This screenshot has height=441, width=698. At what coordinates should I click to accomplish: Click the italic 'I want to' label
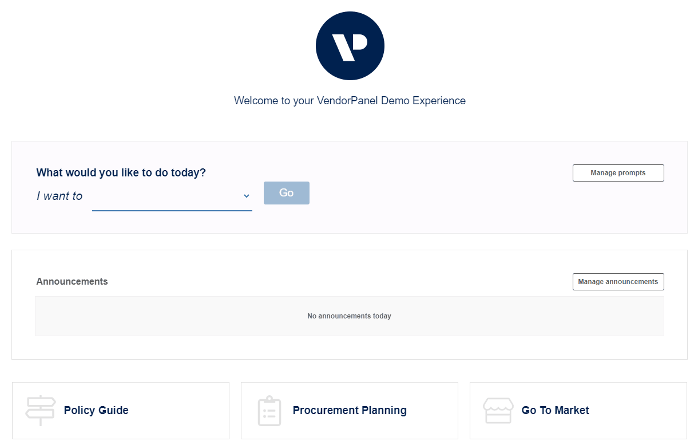click(x=60, y=196)
